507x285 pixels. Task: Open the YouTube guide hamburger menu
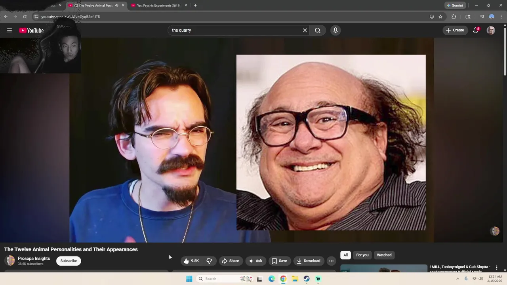[x=10, y=30]
